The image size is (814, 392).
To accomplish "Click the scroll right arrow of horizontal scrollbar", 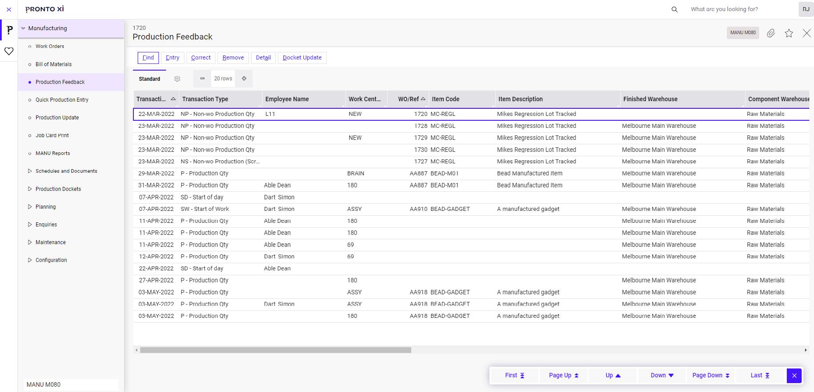I will click(806, 350).
